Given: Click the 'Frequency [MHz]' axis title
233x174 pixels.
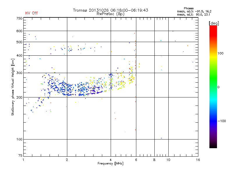Looking at the screenshot, I should tap(110, 164).
